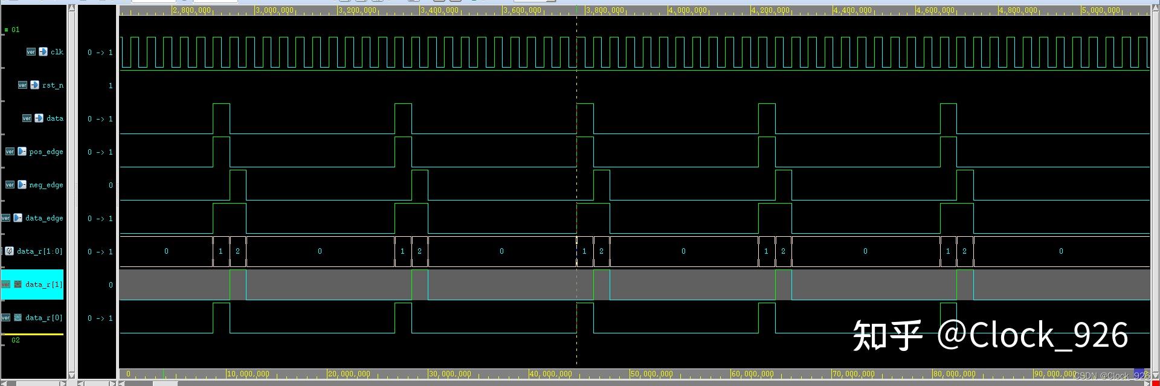Click the input port icon beside data signal
Viewport: 1160px width, 386px height.
click(39, 118)
